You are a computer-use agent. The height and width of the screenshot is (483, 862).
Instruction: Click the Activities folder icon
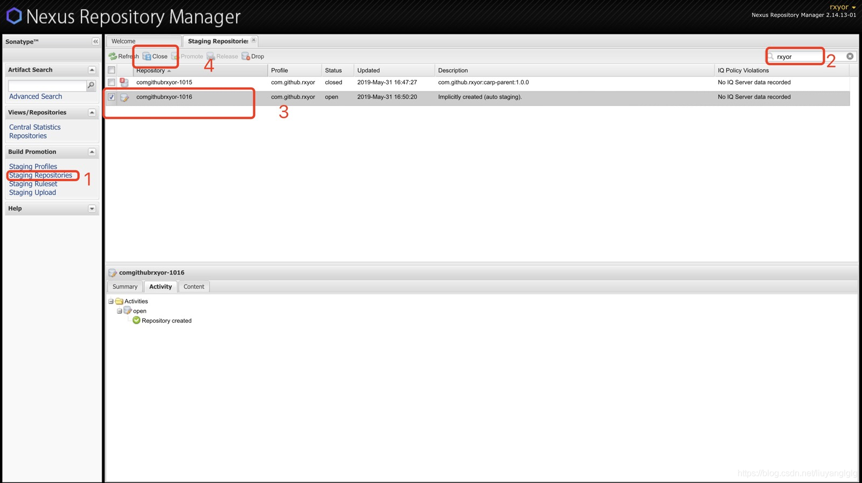(120, 301)
